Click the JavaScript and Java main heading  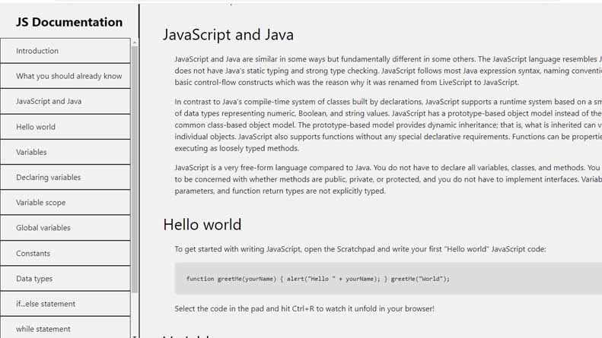(228, 35)
